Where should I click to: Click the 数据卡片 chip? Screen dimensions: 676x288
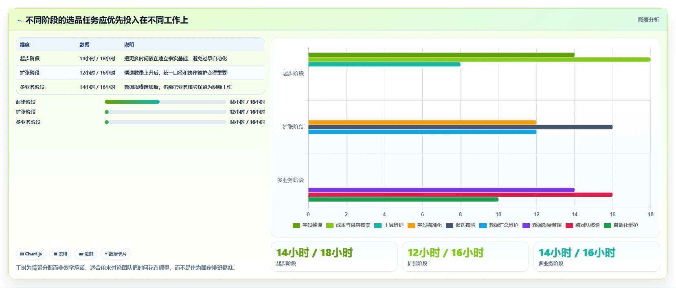[116, 254]
